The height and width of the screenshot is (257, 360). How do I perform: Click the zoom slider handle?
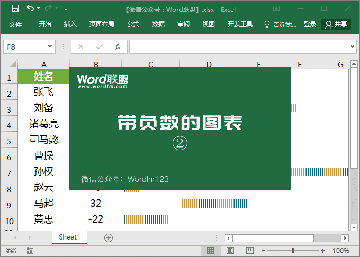[x=293, y=251]
